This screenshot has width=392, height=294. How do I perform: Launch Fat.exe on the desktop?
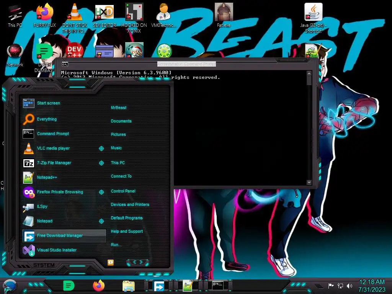point(224,16)
